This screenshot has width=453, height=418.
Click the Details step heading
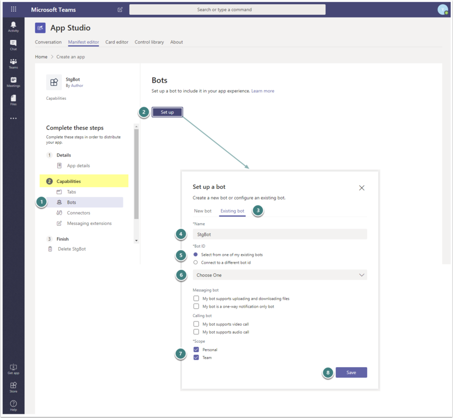click(64, 155)
